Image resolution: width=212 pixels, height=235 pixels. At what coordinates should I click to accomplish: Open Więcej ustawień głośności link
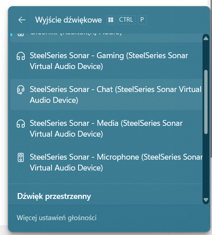[x=56, y=218]
